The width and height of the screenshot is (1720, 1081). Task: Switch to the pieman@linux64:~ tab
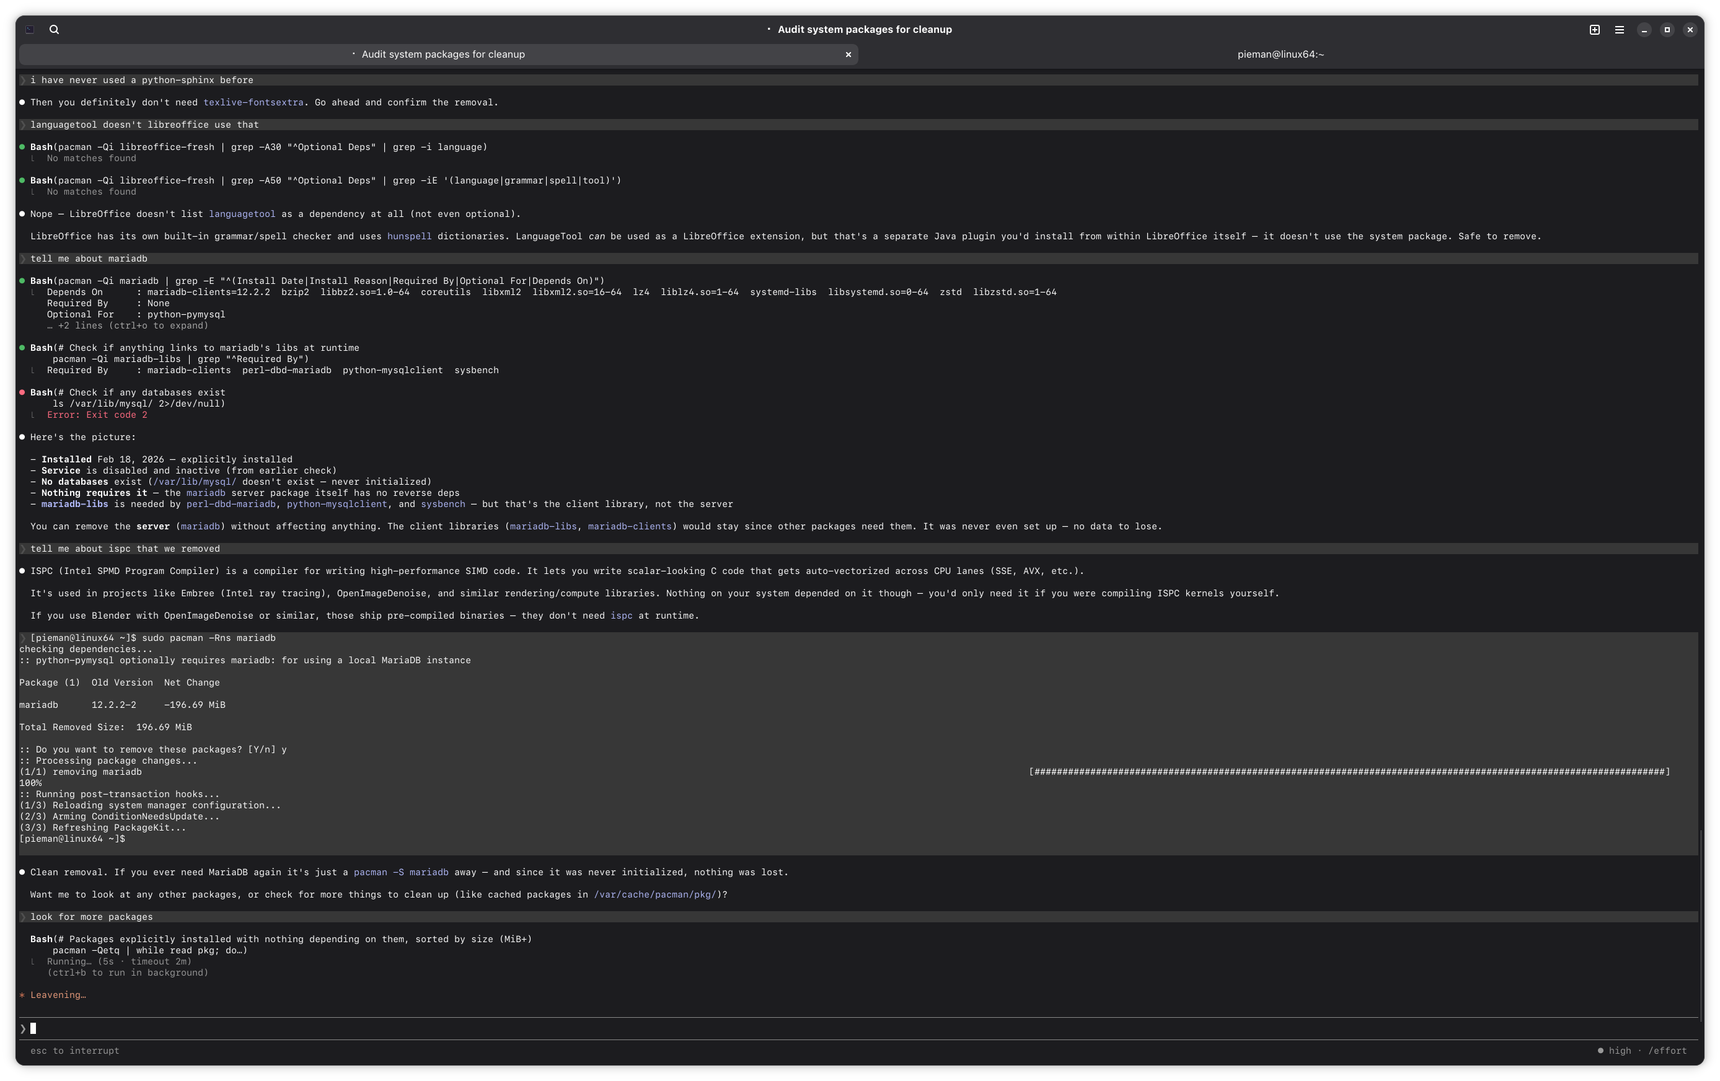coord(1280,55)
